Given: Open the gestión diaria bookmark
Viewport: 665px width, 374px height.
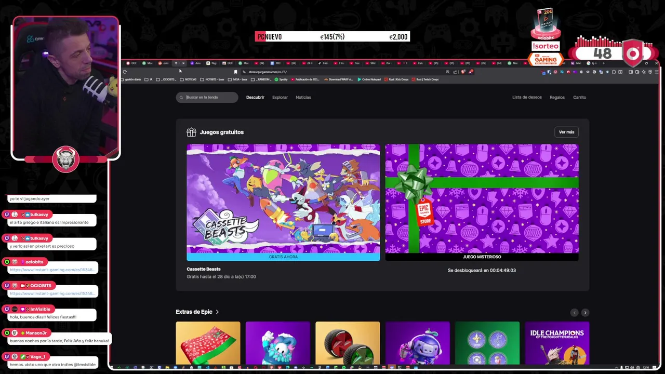Looking at the screenshot, I should pyautogui.click(x=131, y=79).
